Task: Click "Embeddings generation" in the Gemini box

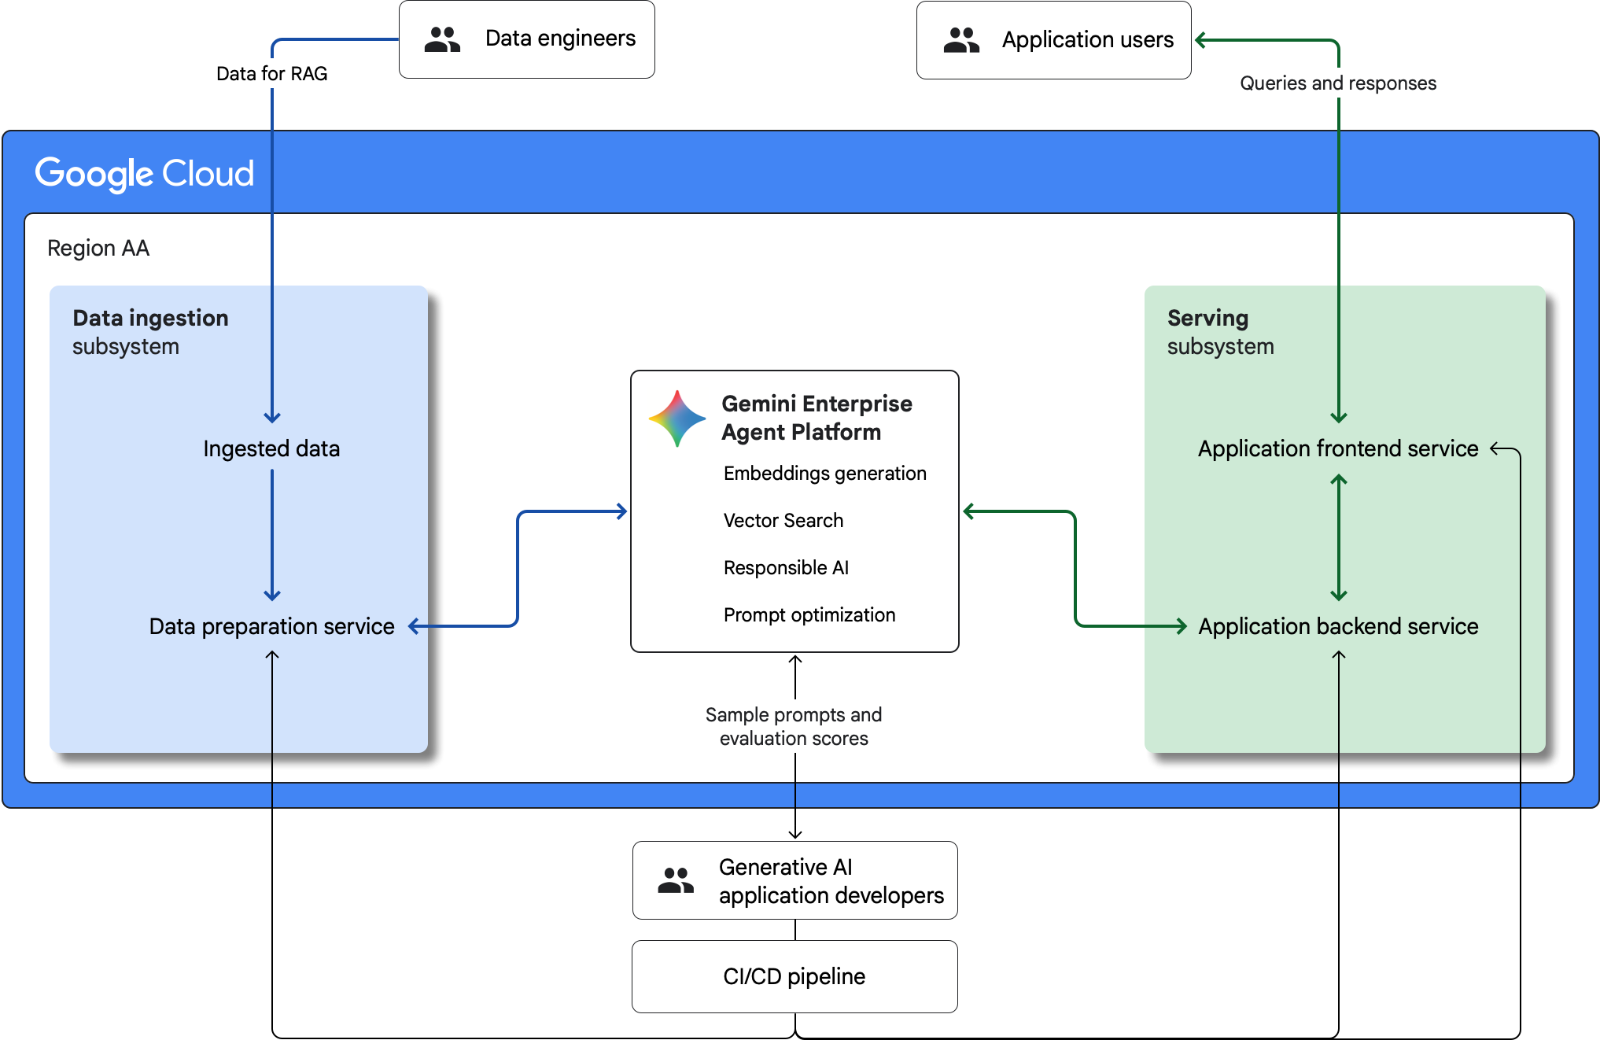Action: point(825,474)
